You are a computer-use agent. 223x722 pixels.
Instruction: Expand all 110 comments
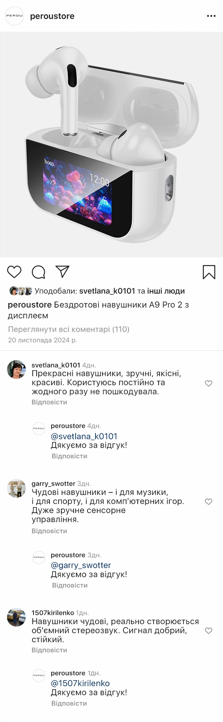(69, 329)
